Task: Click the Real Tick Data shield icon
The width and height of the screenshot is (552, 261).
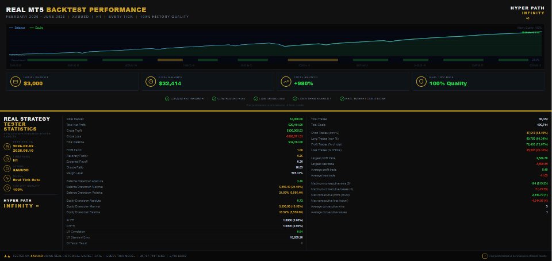Action: 421,82
